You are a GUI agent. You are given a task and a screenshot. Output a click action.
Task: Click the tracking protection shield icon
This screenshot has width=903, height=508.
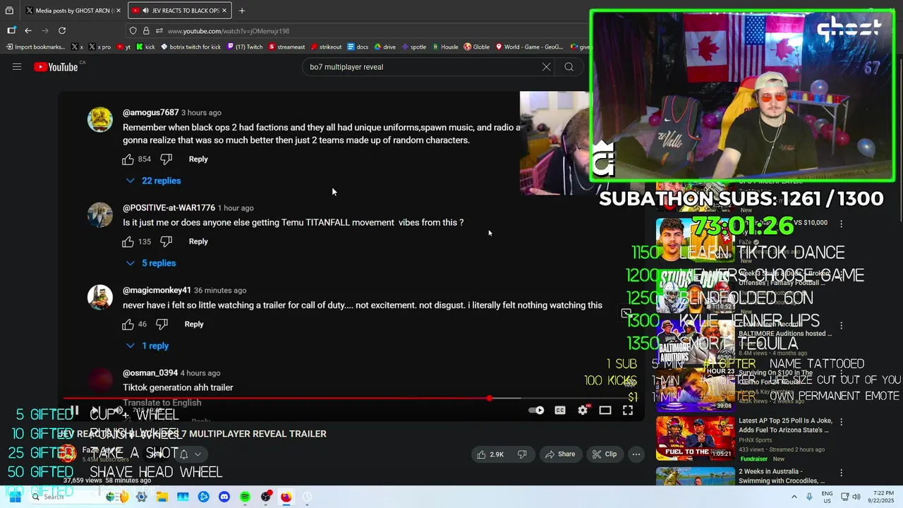[x=133, y=31]
